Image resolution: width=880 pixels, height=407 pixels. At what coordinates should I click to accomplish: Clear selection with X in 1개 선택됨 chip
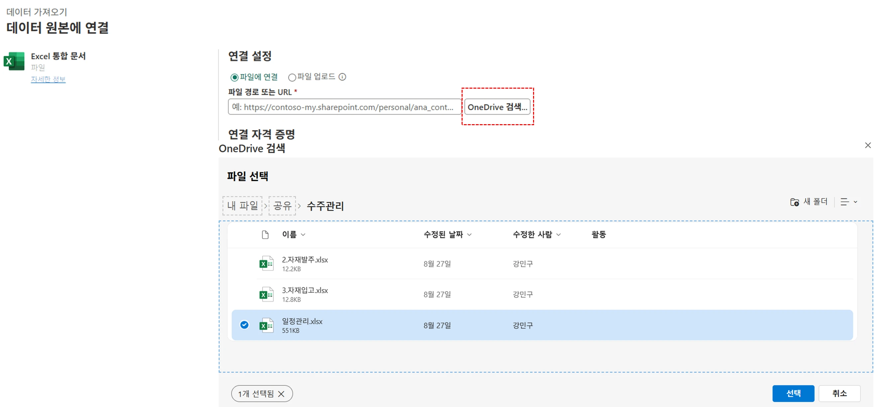[281, 394]
